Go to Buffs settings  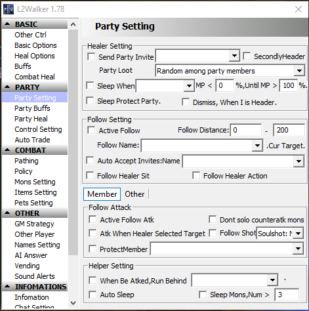tap(23, 66)
